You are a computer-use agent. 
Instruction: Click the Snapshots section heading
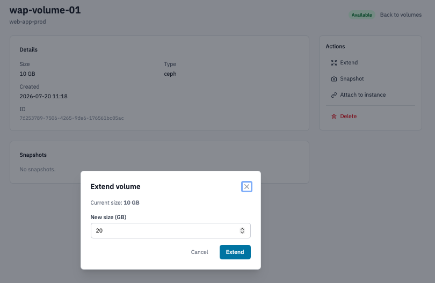tap(33, 155)
